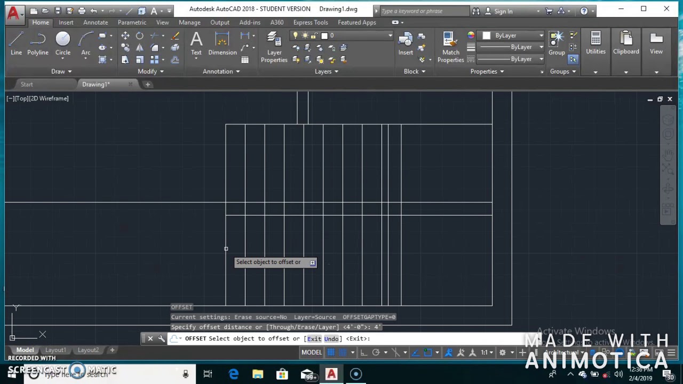Screen dimensions: 683x384
Task: Open the layer name dropdown list
Action: click(390, 36)
